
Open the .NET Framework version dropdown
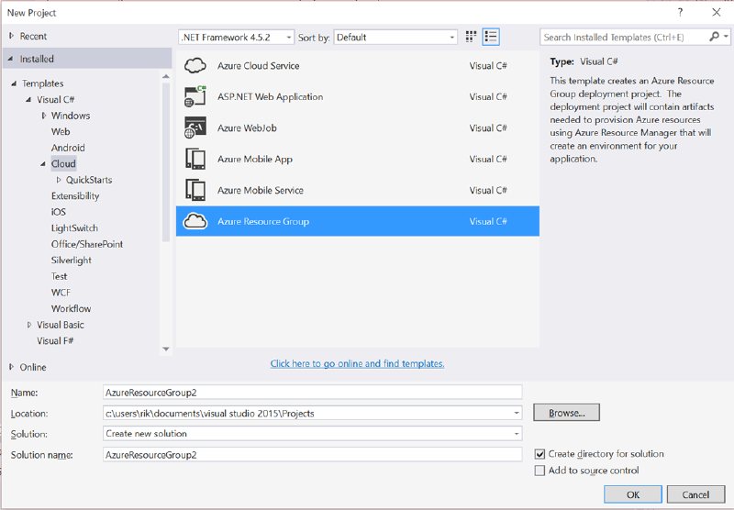tap(289, 38)
